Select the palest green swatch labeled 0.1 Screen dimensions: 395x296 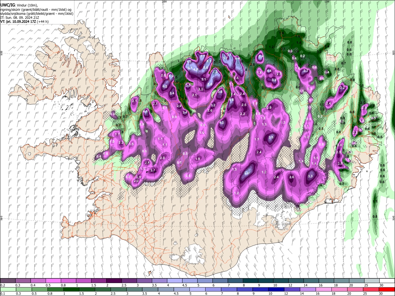click(8, 289)
